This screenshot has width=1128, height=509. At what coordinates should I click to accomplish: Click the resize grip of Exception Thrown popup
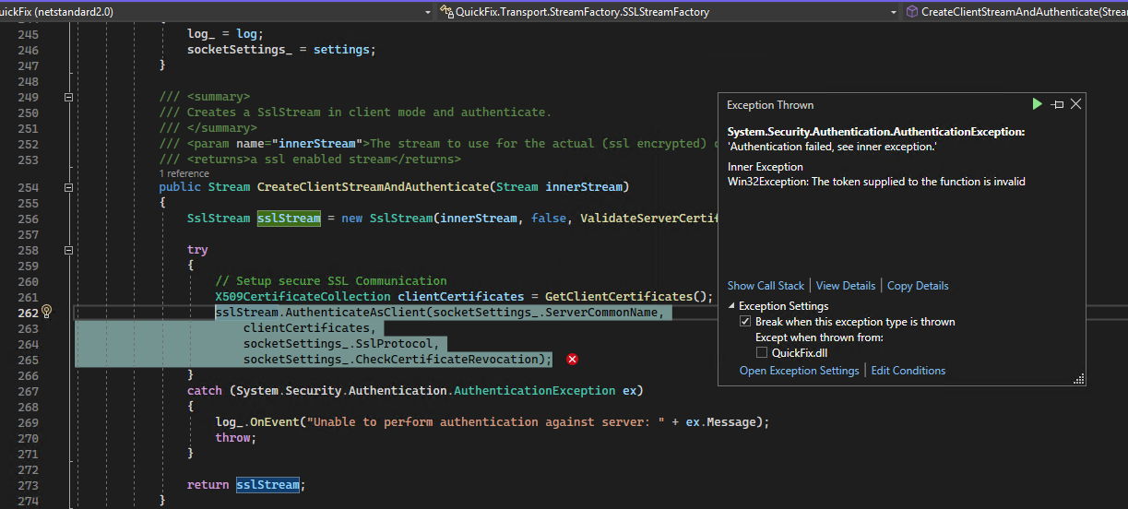1078,379
